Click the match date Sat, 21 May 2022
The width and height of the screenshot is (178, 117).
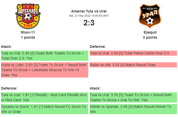coord(89,16)
